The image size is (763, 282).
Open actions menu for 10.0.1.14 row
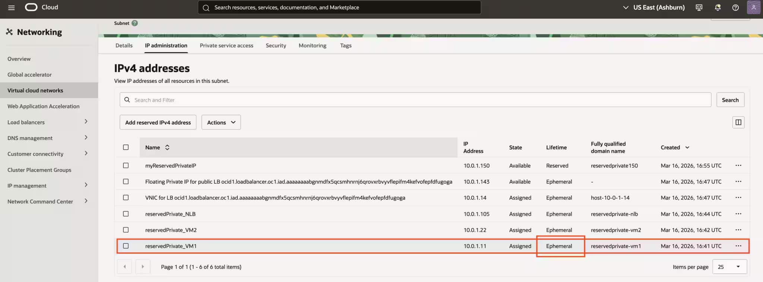pos(738,197)
